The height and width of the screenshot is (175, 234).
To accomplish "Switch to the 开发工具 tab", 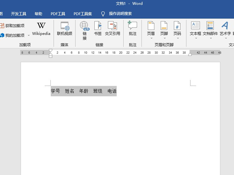I will [19, 14].
